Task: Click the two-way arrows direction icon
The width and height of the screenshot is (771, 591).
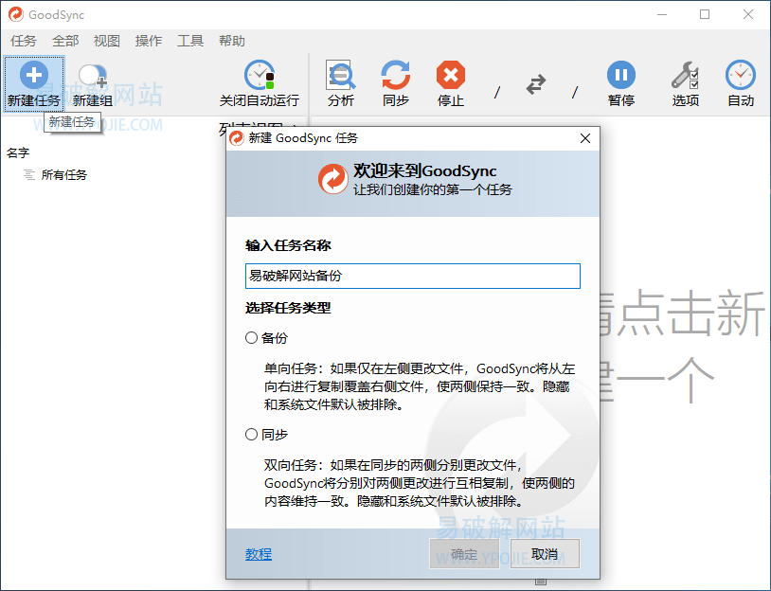Action: coord(536,84)
